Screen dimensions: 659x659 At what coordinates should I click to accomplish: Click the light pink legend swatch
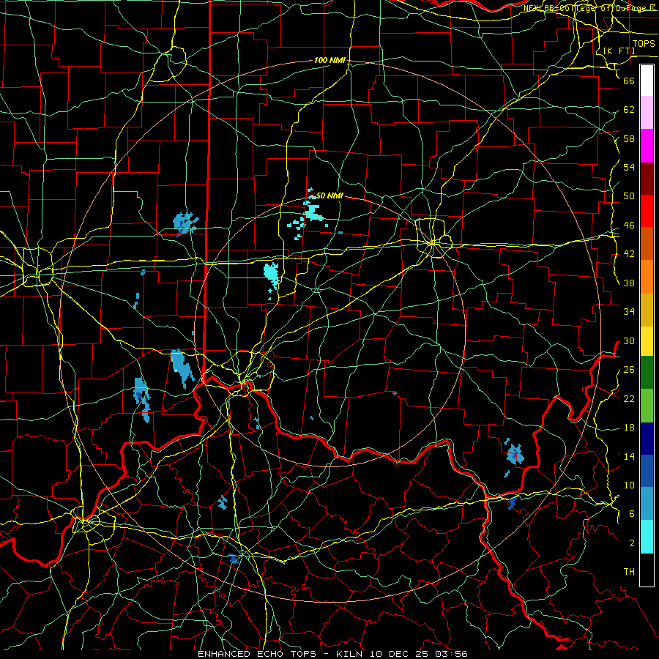click(647, 113)
